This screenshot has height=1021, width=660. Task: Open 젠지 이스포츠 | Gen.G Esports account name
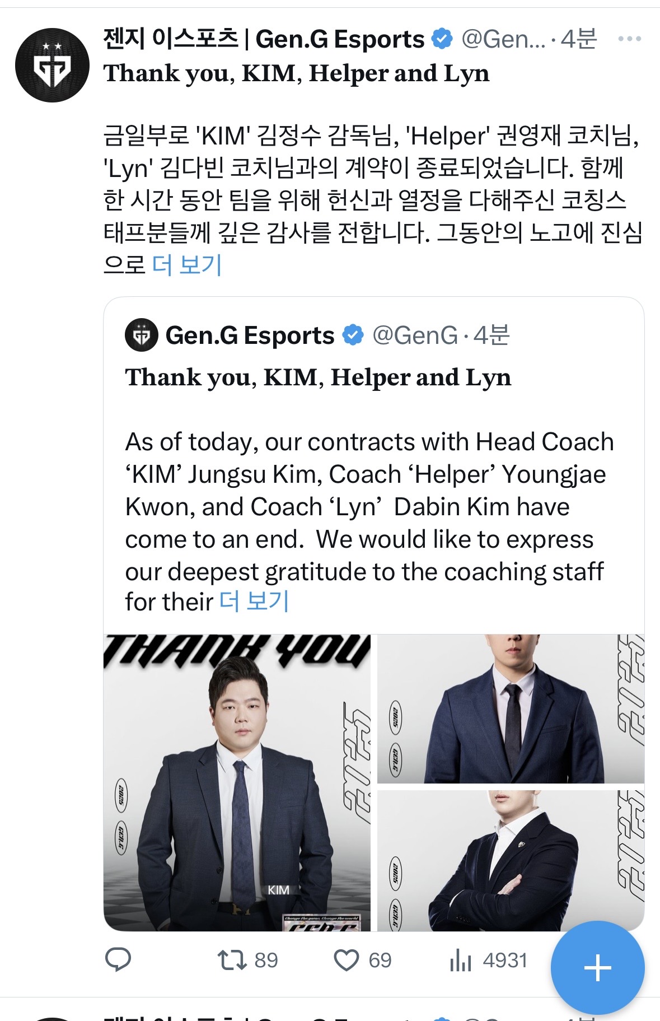click(264, 39)
